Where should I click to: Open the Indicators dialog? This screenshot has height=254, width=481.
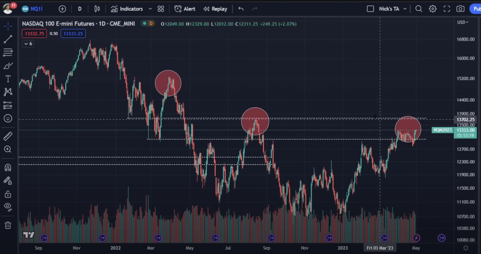(127, 9)
